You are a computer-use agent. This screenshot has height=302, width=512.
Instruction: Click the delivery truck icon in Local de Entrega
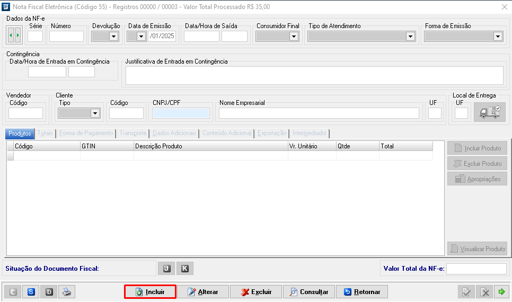pyautogui.click(x=489, y=113)
